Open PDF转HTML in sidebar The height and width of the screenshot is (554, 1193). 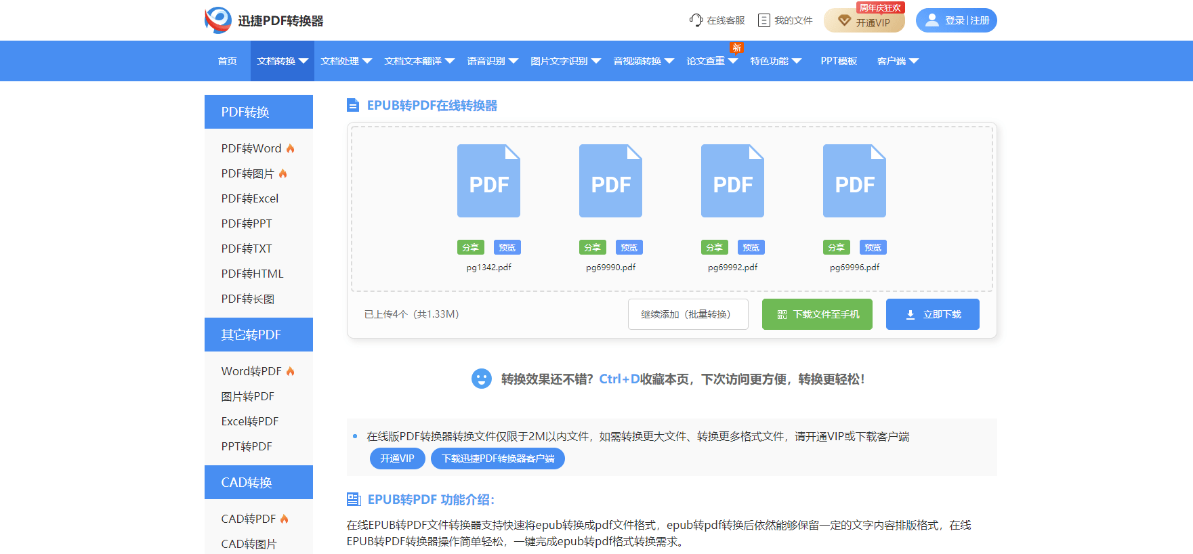coord(253,274)
